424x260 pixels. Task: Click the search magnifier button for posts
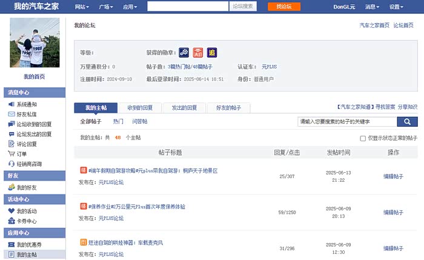click(x=407, y=122)
